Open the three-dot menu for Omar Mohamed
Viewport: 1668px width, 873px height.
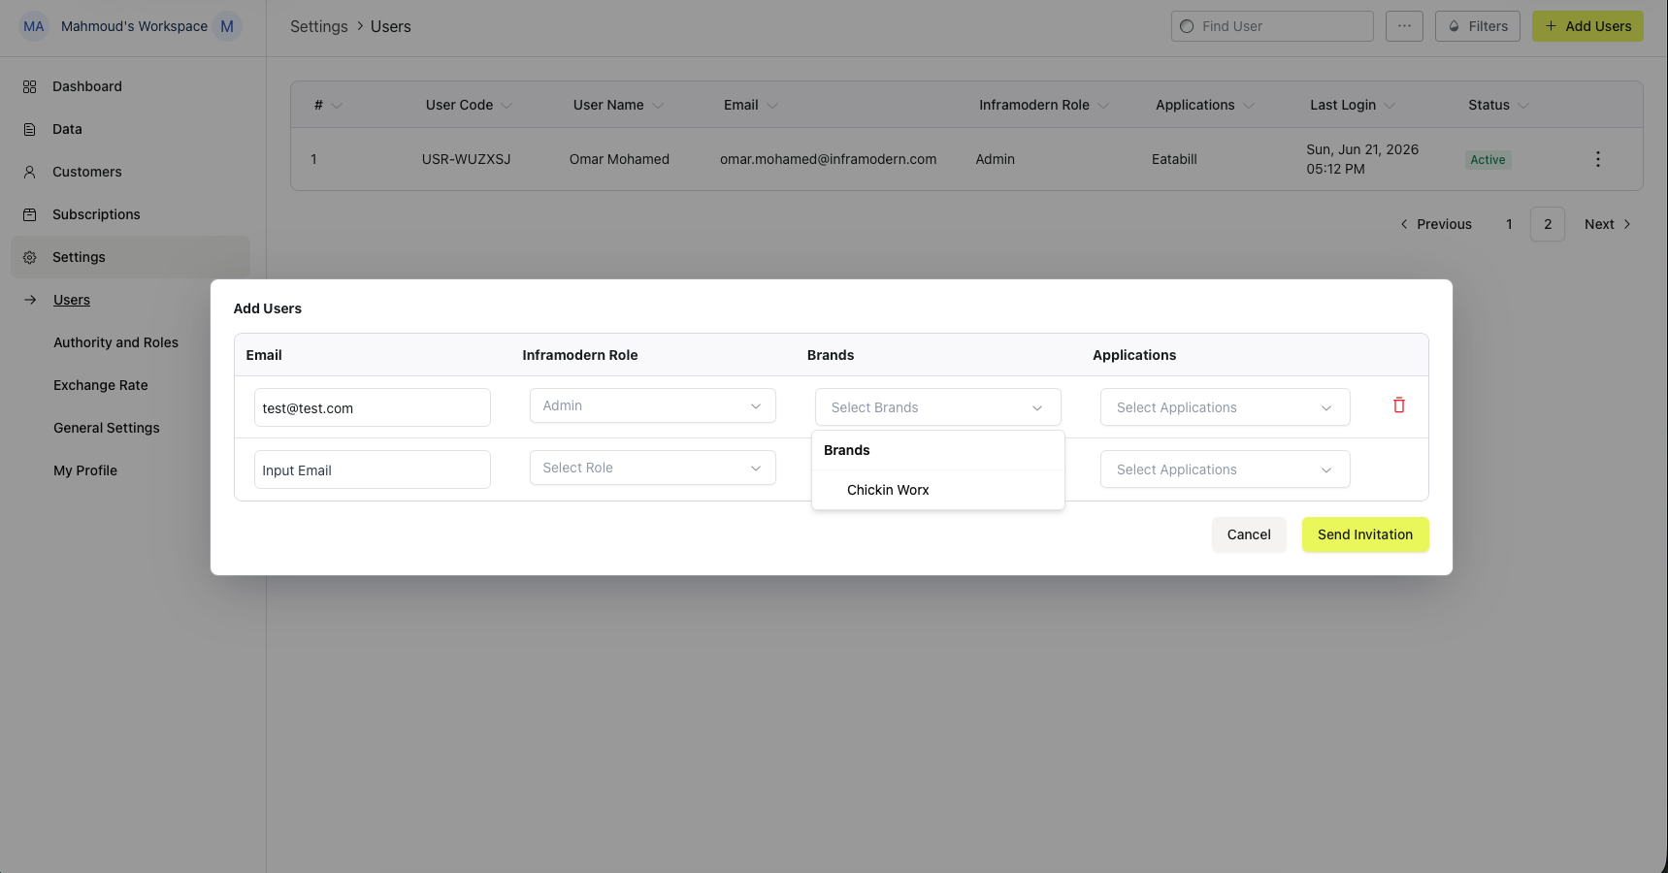(1597, 159)
